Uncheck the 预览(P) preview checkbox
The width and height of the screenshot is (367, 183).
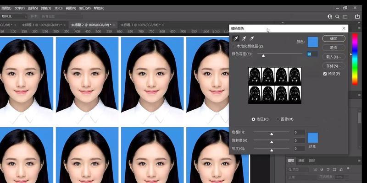(325, 74)
